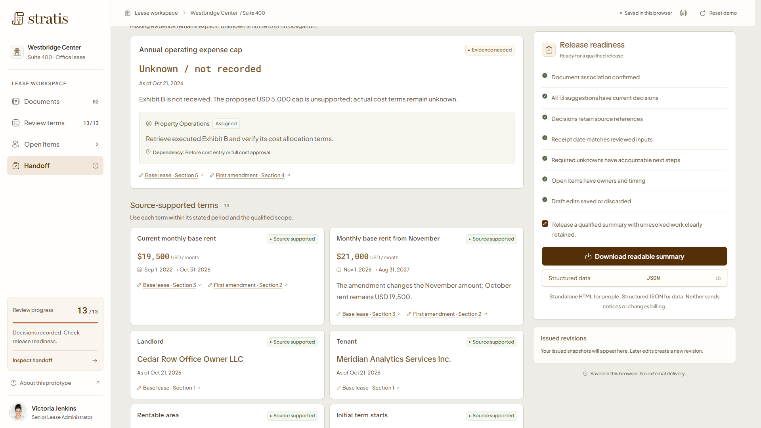The width and height of the screenshot is (761, 428).
Task: Click the Lease workspace breadcrumb
Action: tap(156, 13)
